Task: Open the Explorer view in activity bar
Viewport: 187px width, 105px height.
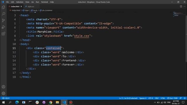Action: tap(4, 7)
